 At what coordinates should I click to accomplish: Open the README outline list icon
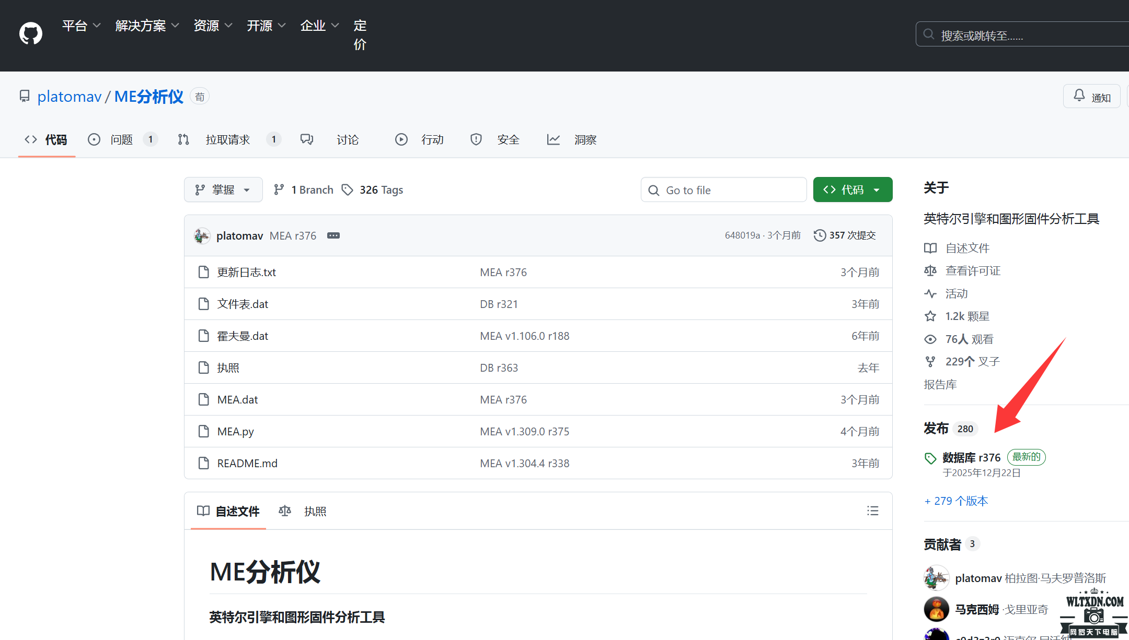tap(873, 511)
